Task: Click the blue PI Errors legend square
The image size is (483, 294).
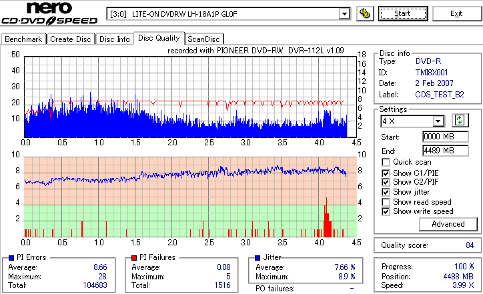Action: [12, 258]
